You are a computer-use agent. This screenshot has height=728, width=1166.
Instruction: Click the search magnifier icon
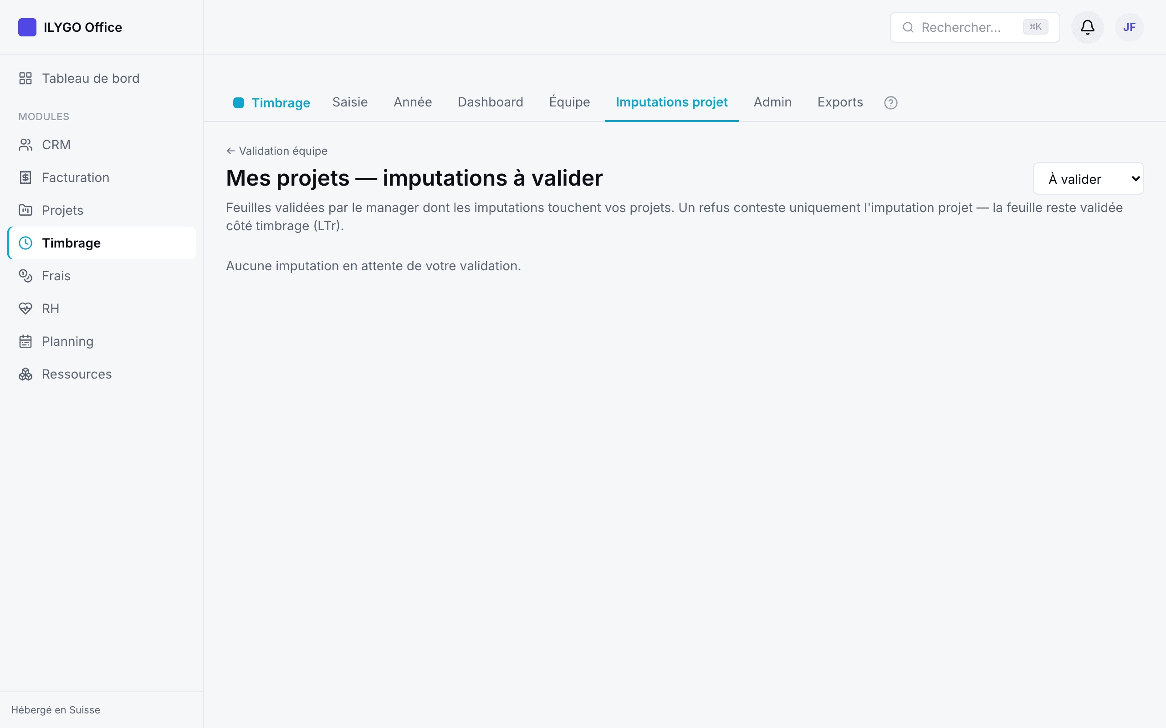click(908, 27)
